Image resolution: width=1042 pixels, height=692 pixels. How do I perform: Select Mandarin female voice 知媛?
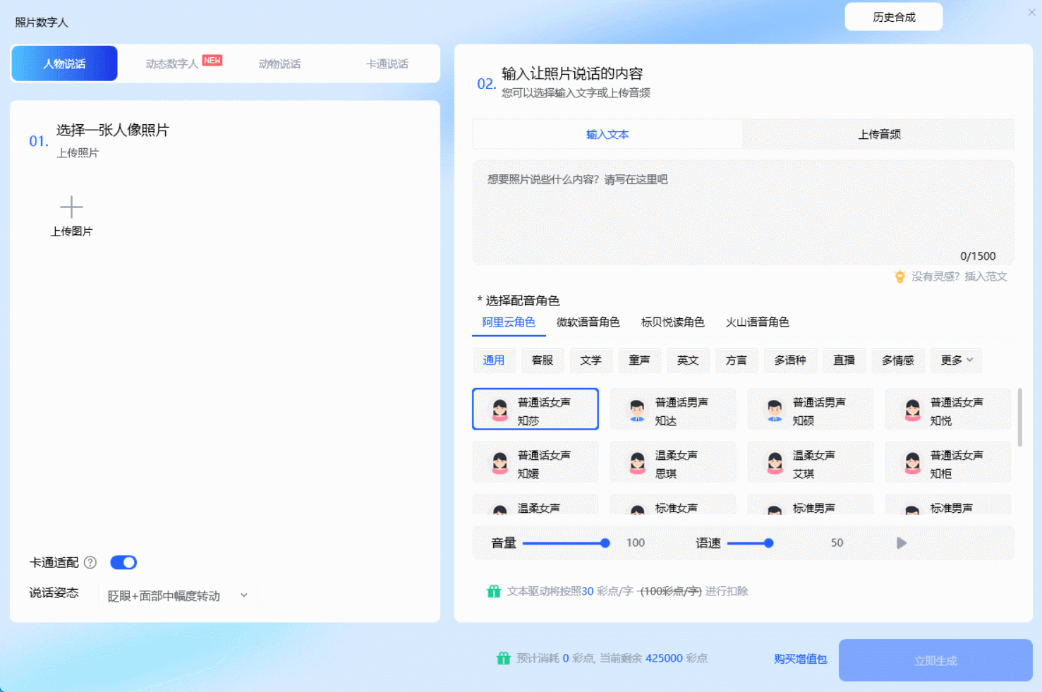coord(535,462)
